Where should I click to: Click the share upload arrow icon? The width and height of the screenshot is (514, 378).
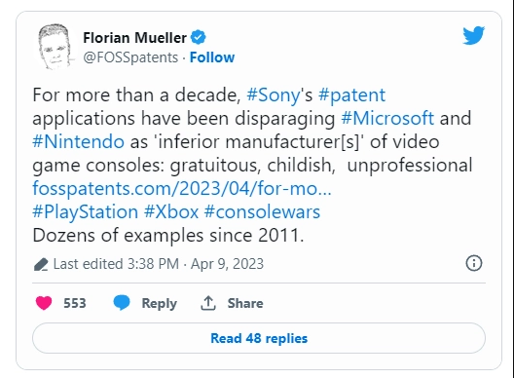point(208,303)
